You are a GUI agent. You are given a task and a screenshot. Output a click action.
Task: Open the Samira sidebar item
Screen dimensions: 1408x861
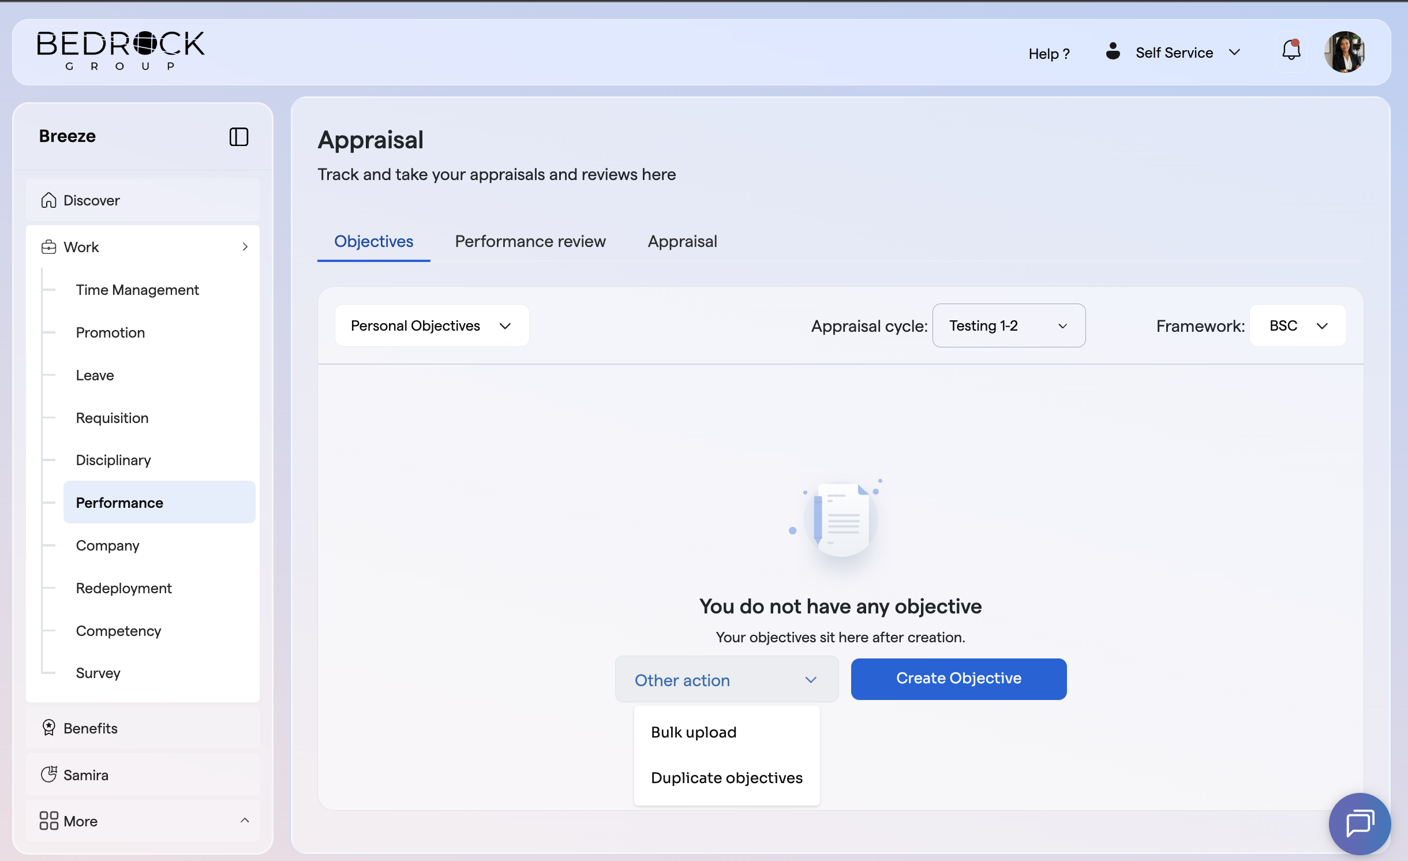pyautogui.click(x=143, y=774)
